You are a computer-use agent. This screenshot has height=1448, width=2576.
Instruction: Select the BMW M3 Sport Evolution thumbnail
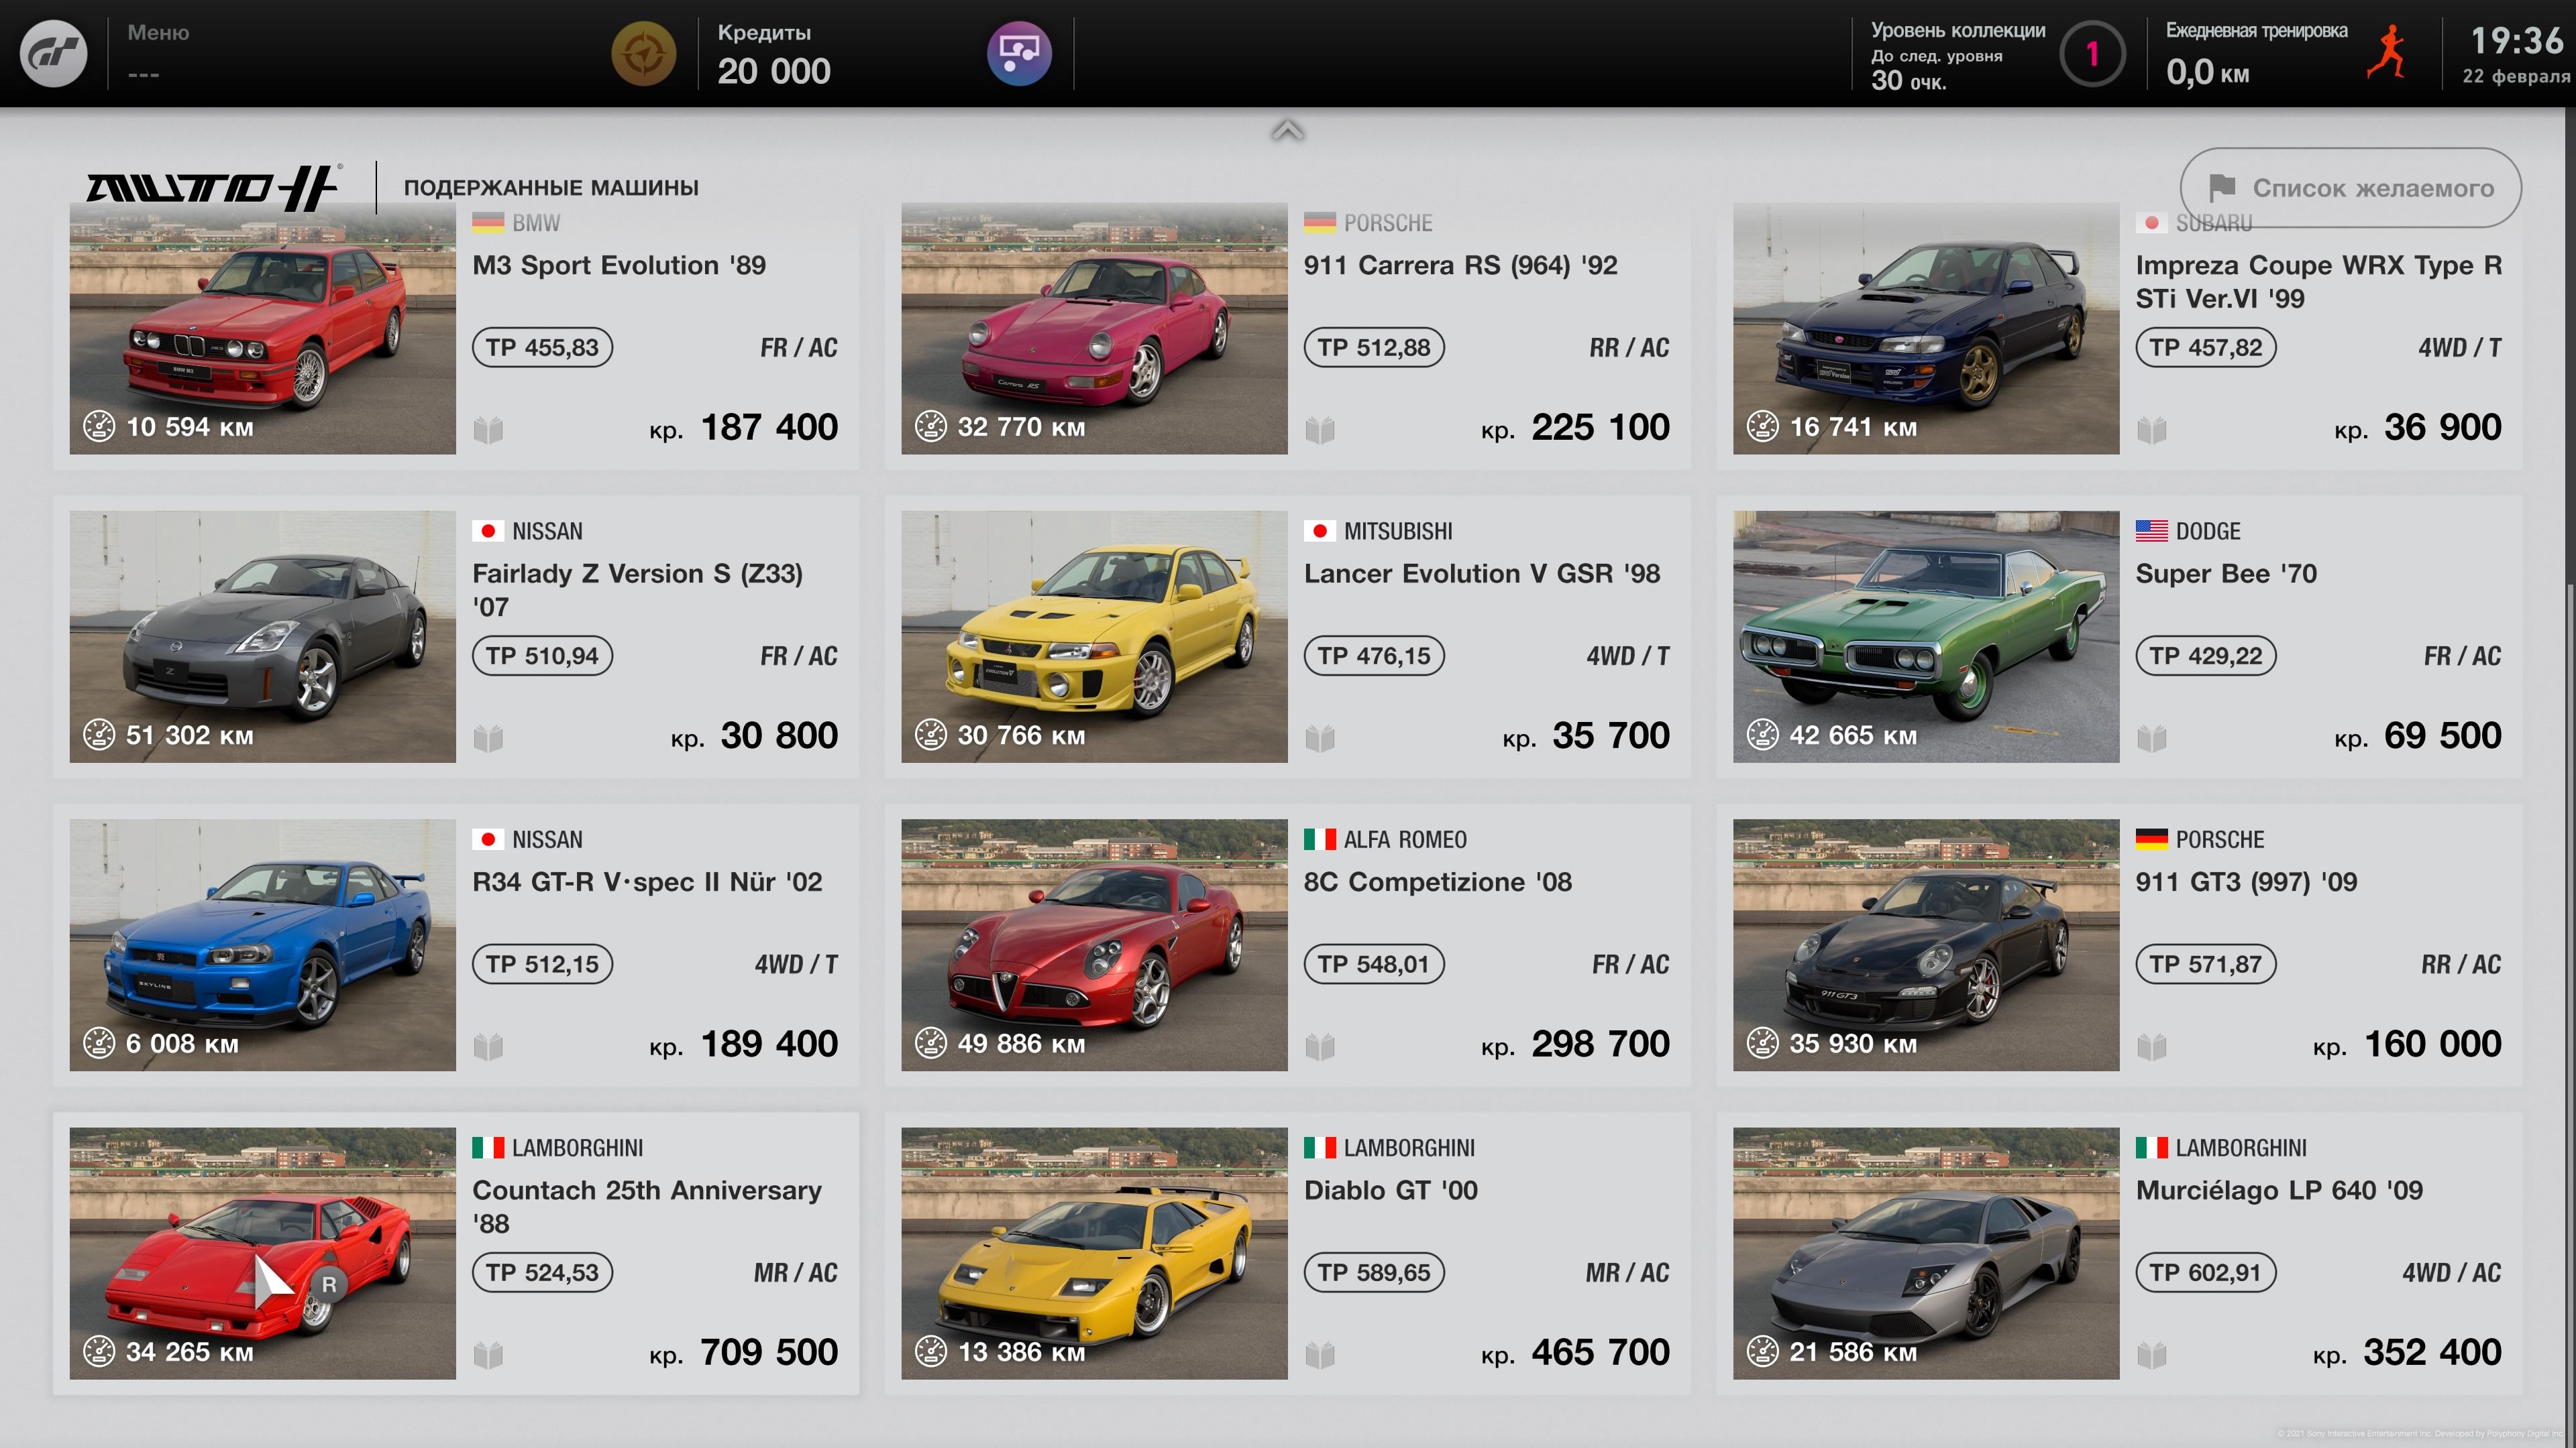262,328
